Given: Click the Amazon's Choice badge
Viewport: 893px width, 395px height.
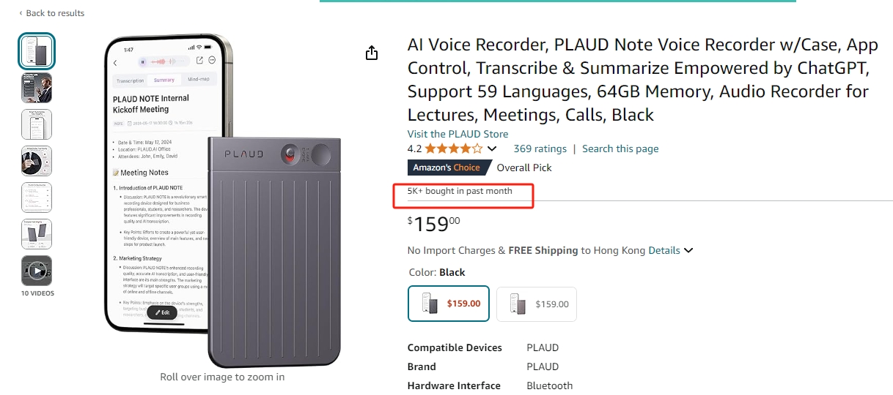Looking at the screenshot, I should (x=447, y=168).
